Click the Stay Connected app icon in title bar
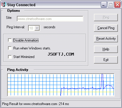This screenshot has width=122, height=108. coord(4,5)
